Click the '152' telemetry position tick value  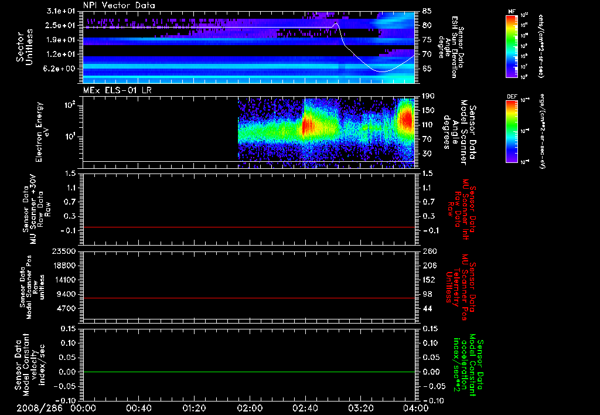click(429, 280)
